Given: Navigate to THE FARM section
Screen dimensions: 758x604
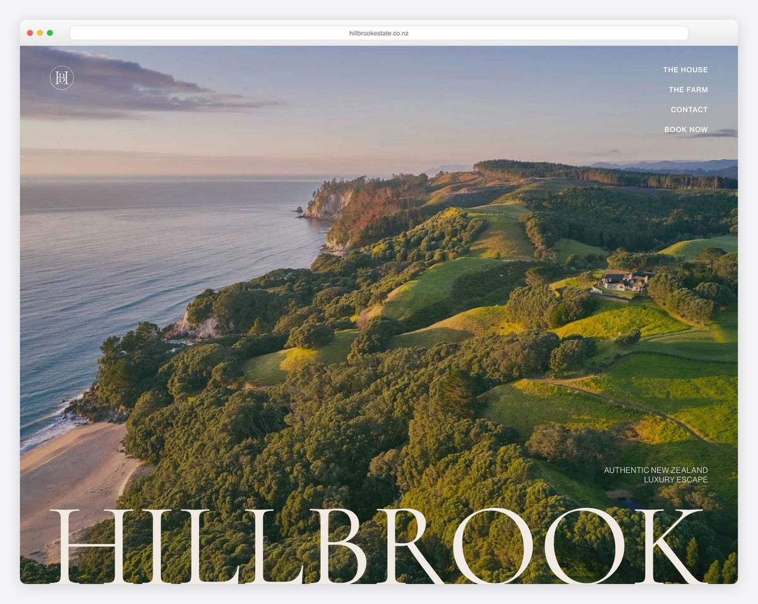Looking at the screenshot, I should coord(688,90).
